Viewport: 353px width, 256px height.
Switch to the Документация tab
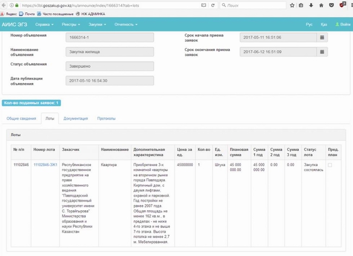[75, 118]
